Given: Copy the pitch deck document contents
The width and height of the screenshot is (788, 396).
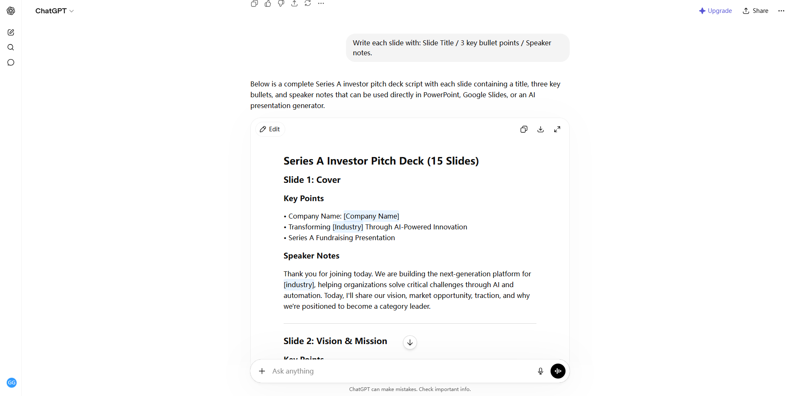Looking at the screenshot, I should coord(524,129).
